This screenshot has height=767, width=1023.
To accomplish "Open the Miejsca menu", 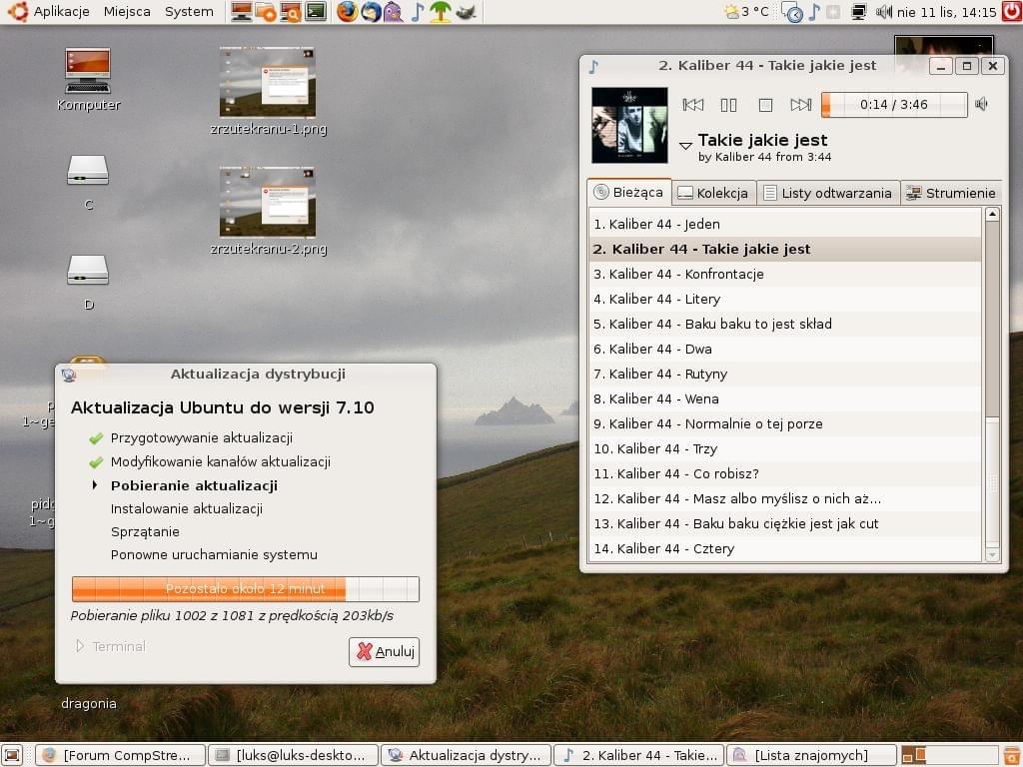I will point(127,12).
